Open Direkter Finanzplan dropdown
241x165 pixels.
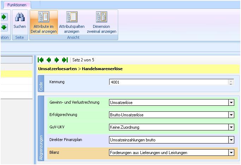231,140
